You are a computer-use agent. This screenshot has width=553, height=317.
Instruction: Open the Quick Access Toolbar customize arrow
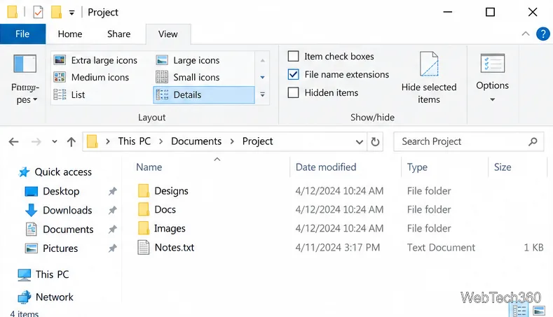(x=71, y=13)
